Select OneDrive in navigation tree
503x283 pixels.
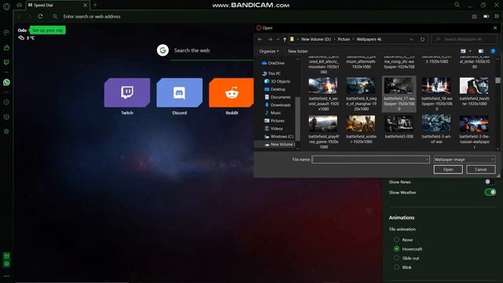click(273, 63)
